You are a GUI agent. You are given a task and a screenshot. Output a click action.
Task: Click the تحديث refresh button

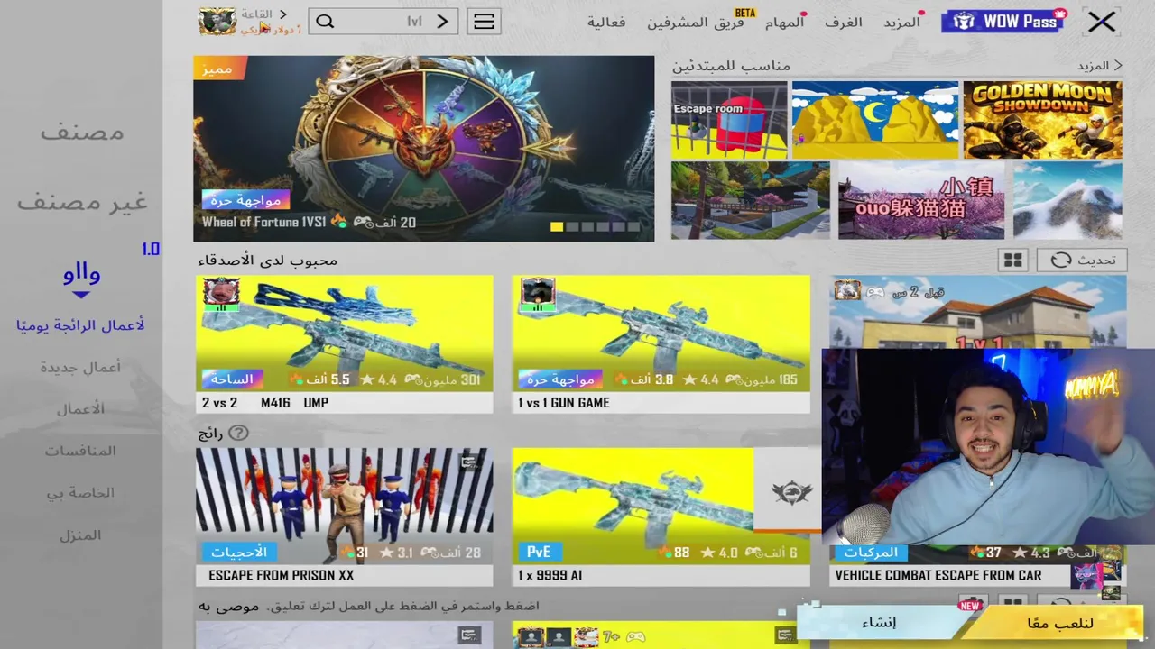(x=1082, y=260)
